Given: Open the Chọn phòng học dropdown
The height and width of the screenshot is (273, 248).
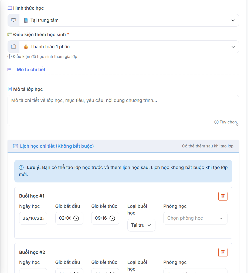Looking at the screenshot, I should (x=195, y=218).
